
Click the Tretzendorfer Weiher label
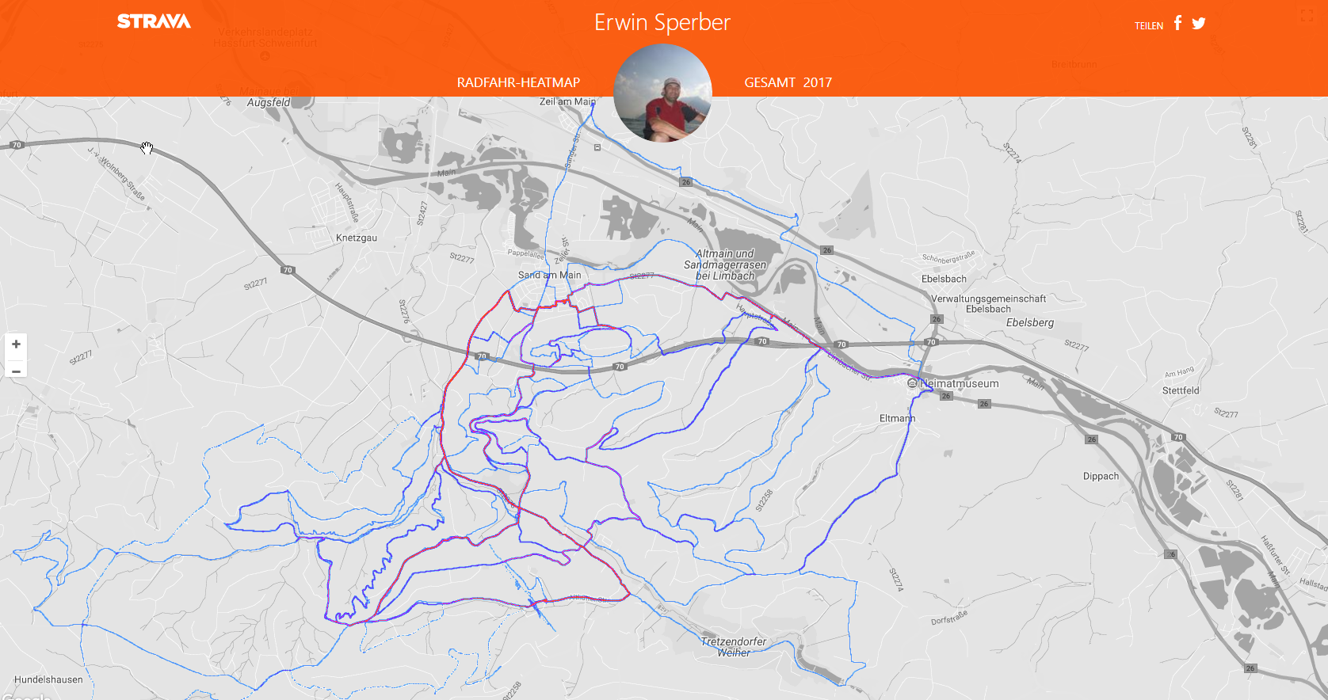(x=734, y=647)
